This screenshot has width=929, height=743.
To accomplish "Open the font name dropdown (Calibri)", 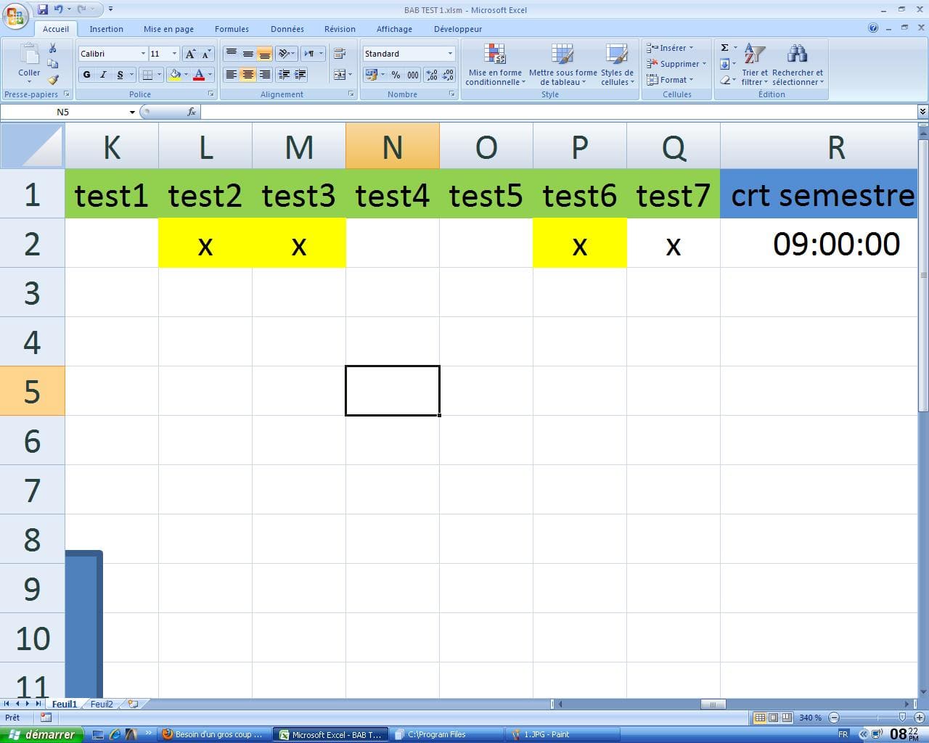I will [x=143, y=54].
